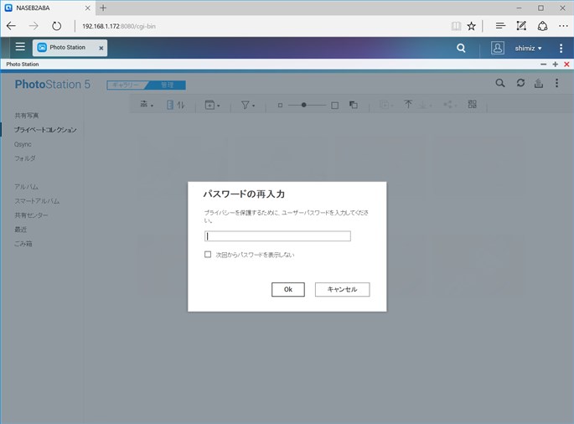
Task: Open the share icon dropdown
Action: pyautogui.click(x=450, y=105)
